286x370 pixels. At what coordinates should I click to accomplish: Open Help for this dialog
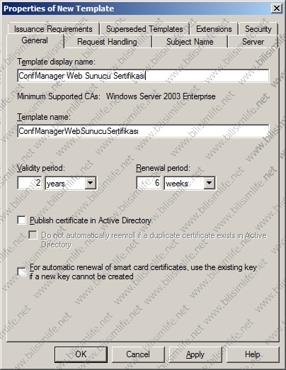pyautogui.click(x=253, y=354)
